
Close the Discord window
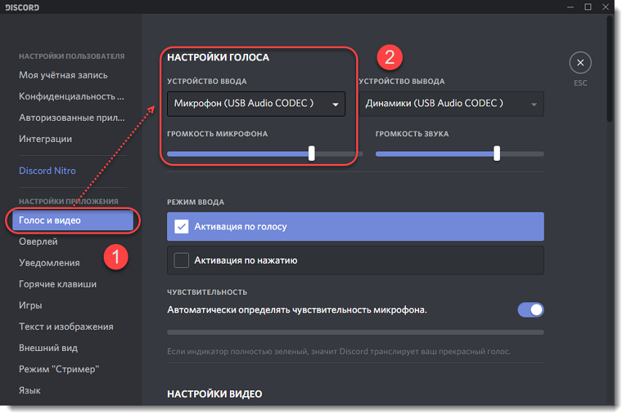tap(605, 7)
